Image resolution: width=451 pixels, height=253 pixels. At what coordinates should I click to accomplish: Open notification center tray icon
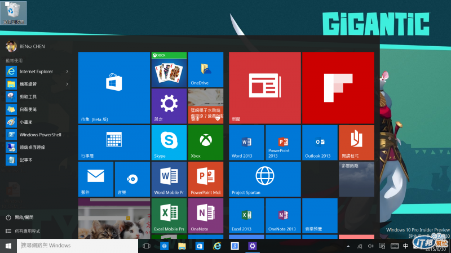pos(382,246)
